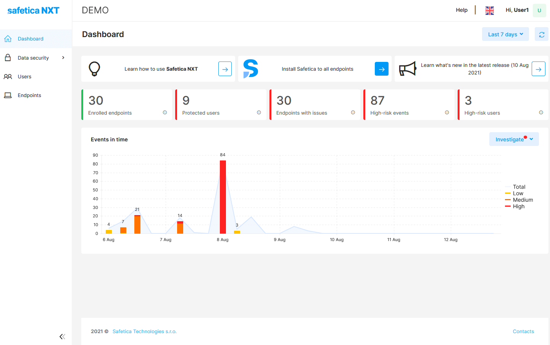Open the Last 7 days dropdown
This screenshot has width=550, height=345.
coord(505,34)
